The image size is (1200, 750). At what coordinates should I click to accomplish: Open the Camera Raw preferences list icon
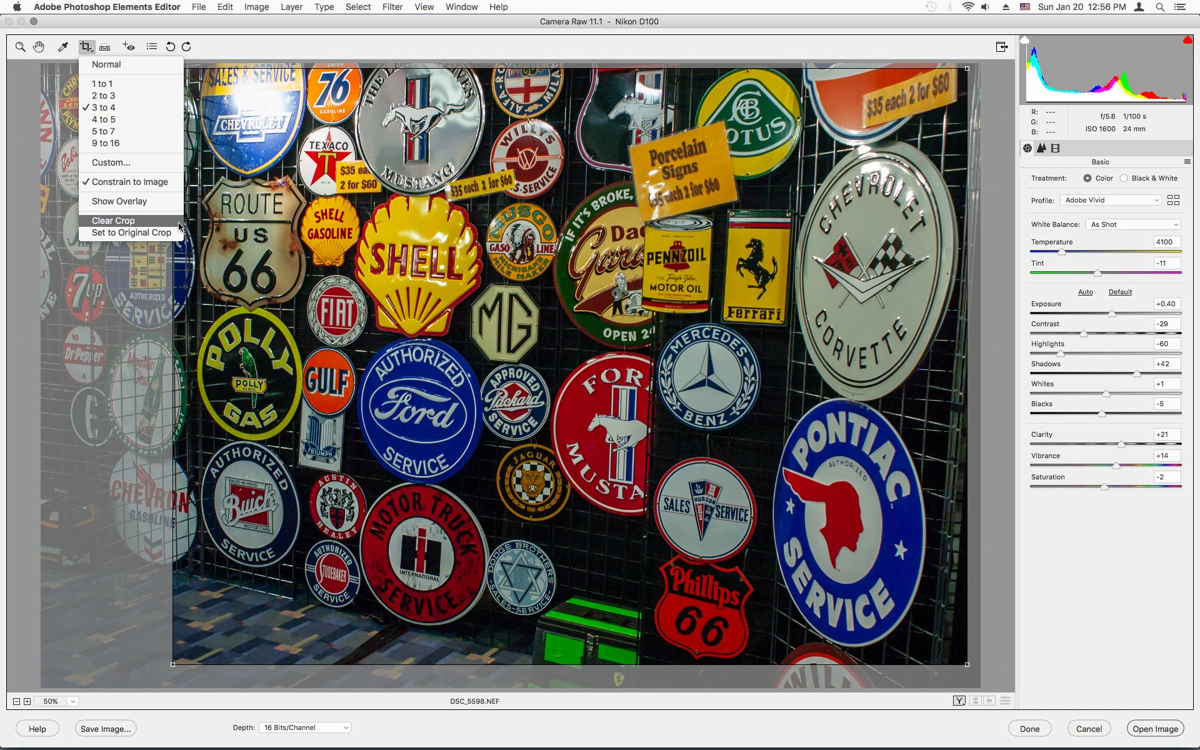point(151,47)
